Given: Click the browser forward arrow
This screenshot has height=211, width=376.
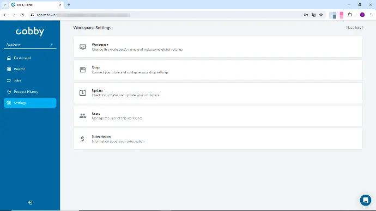Looking at the screenshot, I should [14, 15].
